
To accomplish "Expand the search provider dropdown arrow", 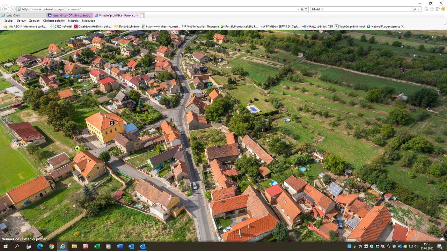I will point(418,9).
